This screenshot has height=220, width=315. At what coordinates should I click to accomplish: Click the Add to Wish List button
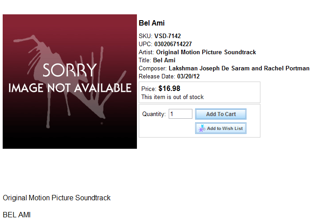221,128
